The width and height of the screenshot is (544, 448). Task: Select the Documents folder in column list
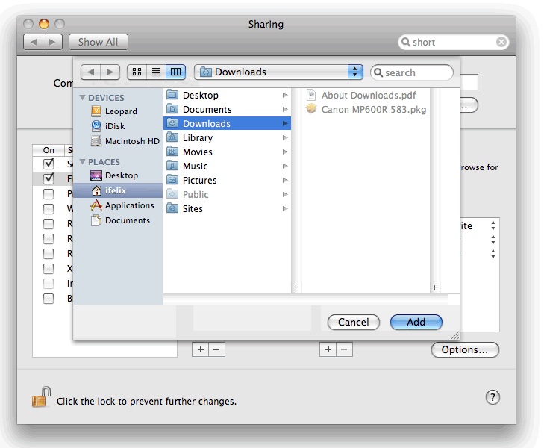[207, 110]
